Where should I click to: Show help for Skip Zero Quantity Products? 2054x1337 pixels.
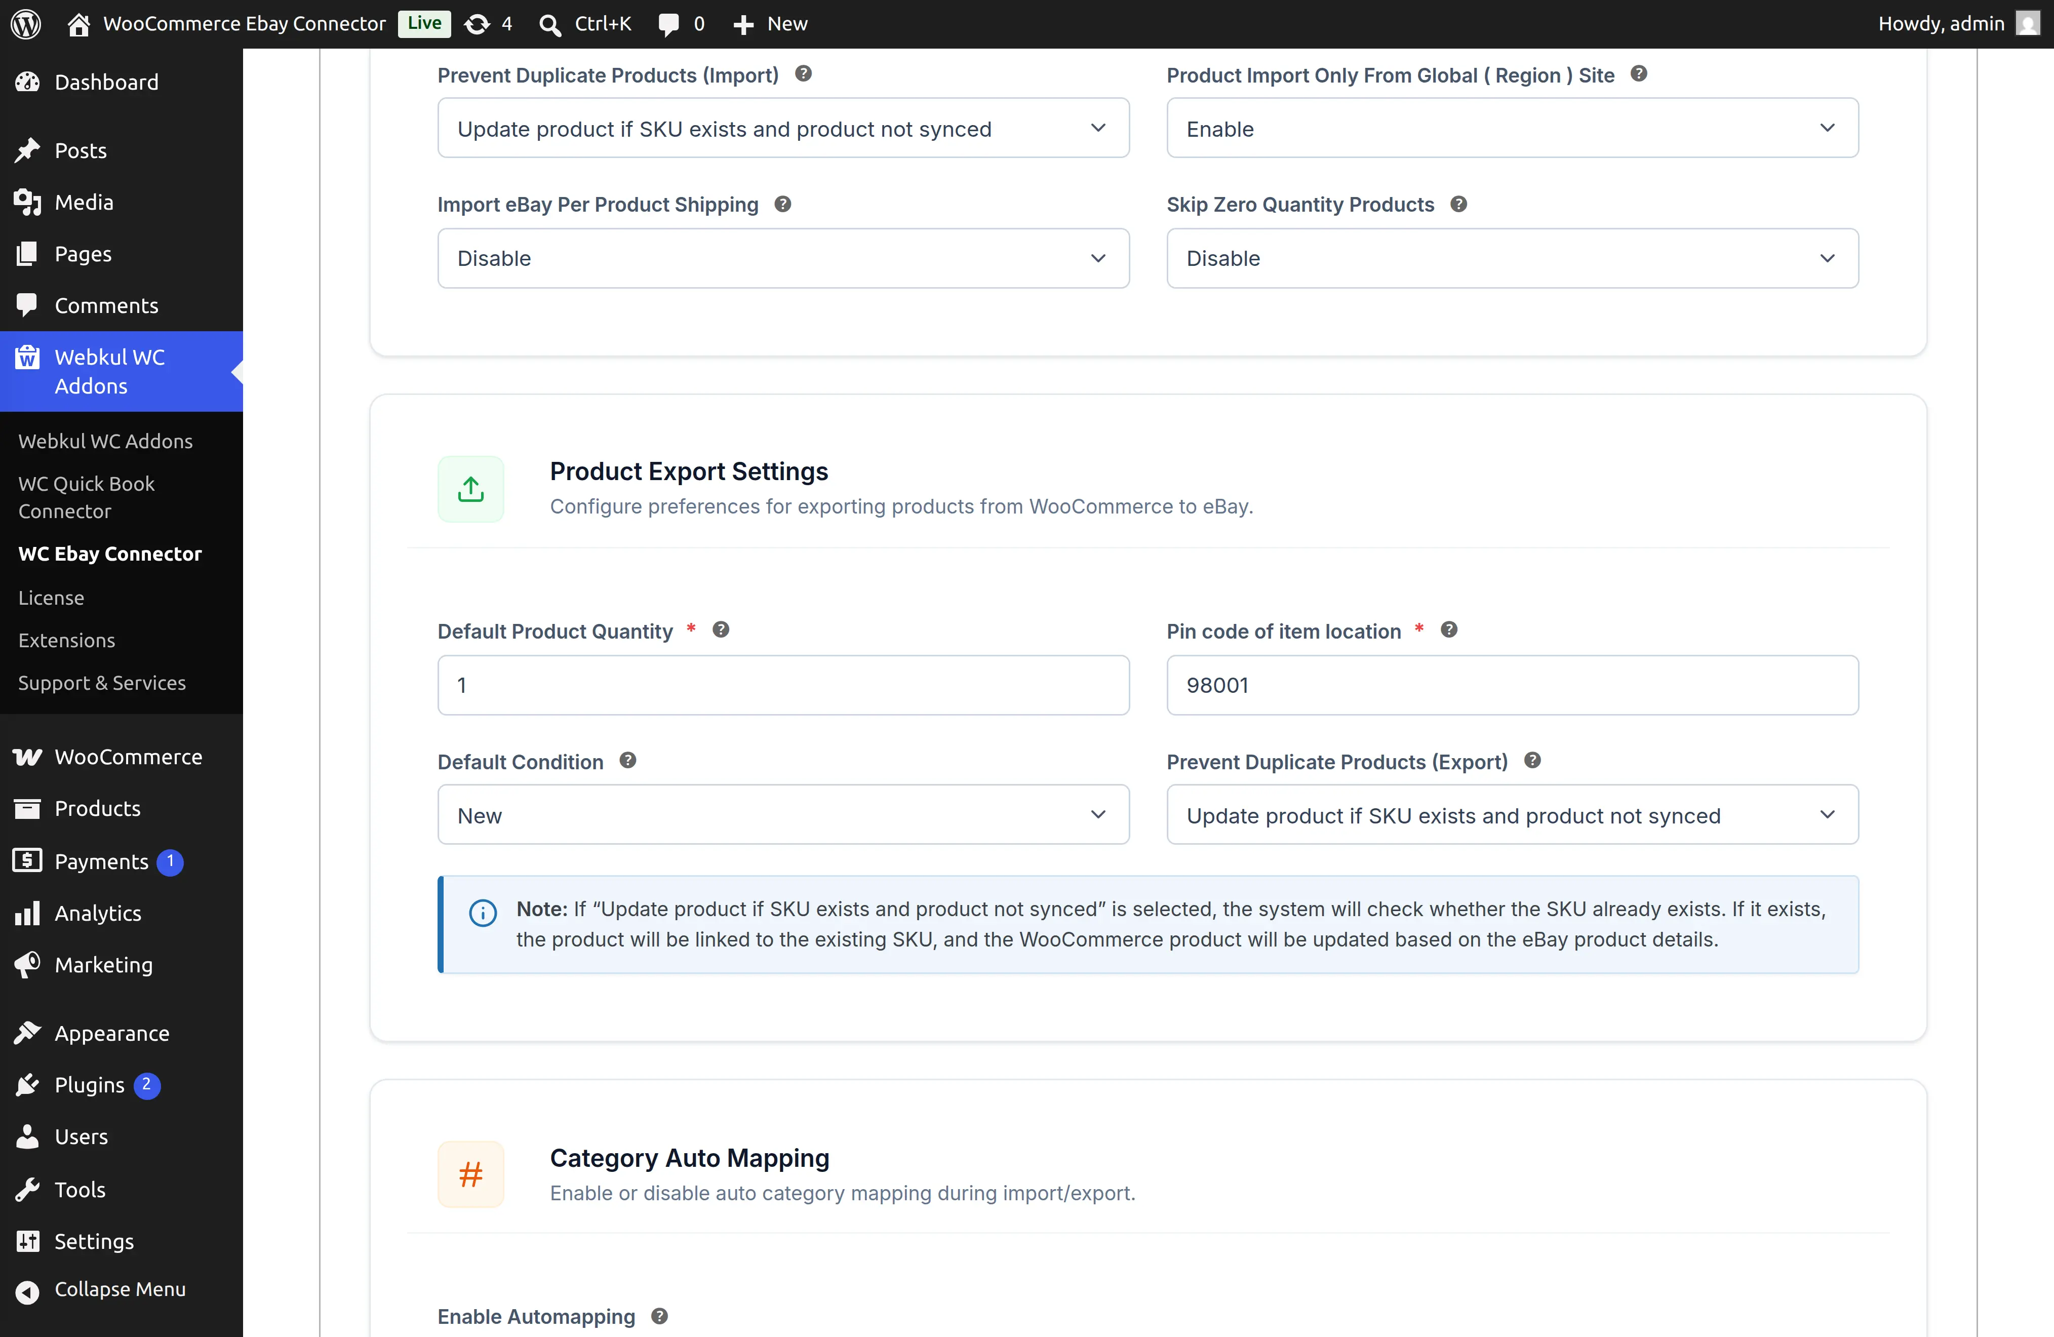point(1458,204)
